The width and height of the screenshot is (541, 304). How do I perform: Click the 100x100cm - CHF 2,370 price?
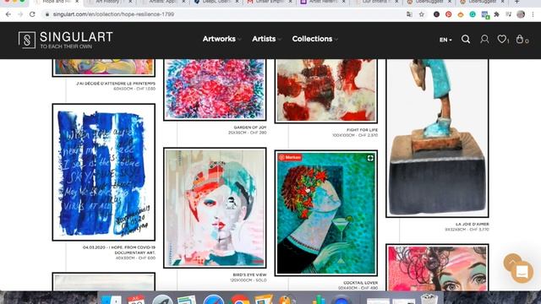click(x=355, y=135)
